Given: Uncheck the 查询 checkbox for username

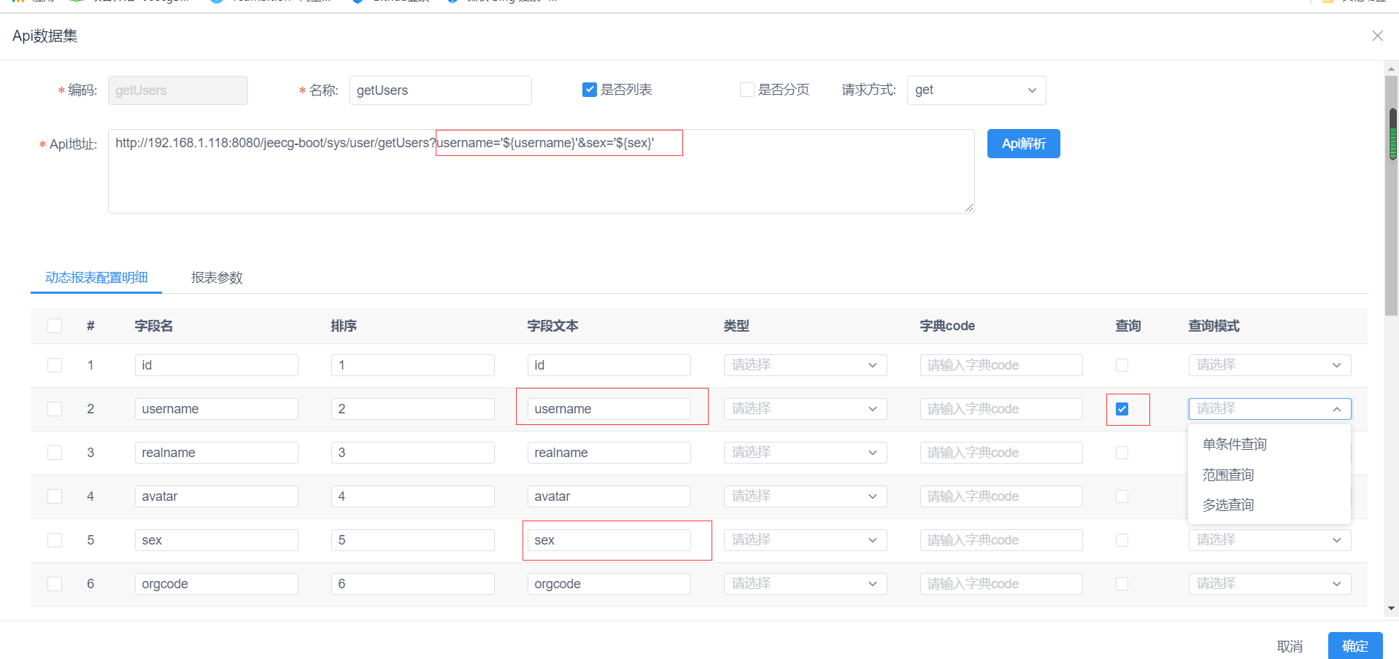Looking at the screenshot, I should 1122,409.
